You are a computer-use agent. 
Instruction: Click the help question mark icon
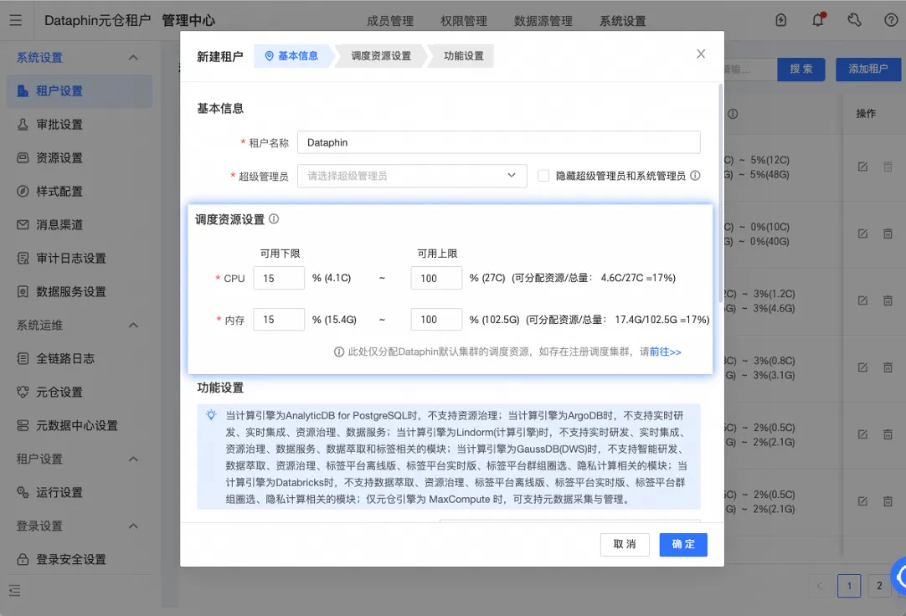click(891, 20)
